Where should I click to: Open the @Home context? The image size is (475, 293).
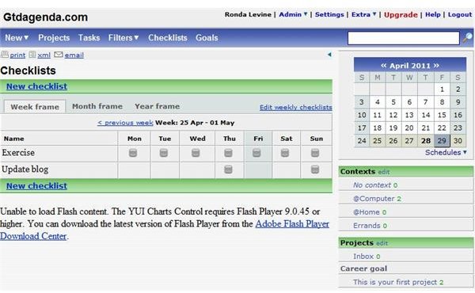click(x=367, y=212)
